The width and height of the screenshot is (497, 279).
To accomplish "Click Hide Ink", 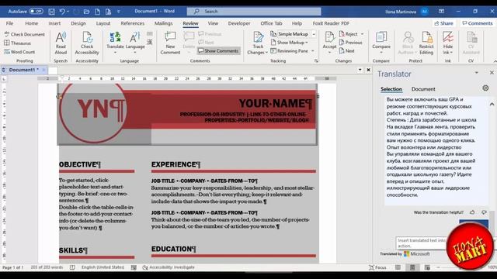I will 448,43.
